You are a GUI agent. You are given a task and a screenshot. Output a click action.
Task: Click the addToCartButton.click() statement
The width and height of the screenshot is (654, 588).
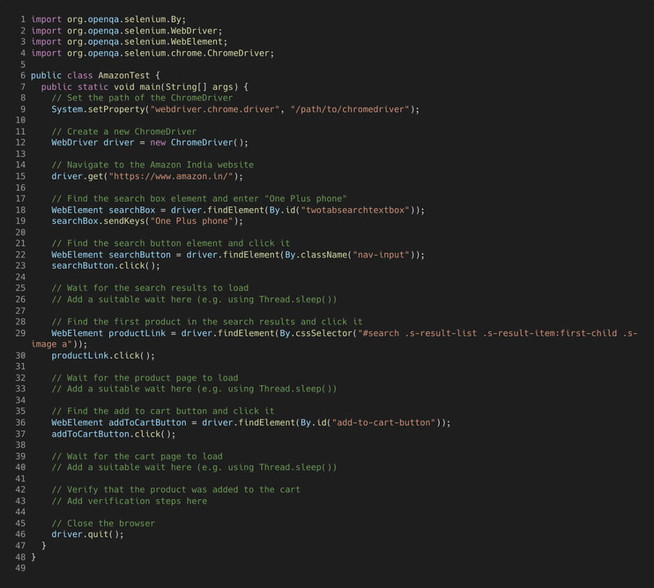pyautogui.click(x=113, y=434)
